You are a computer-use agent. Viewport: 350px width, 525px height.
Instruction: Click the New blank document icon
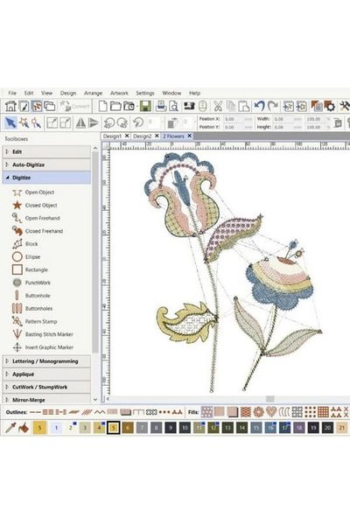pyautogui.click(x=103, y=106)
